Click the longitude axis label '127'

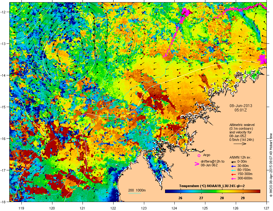[x=266, y=208]
